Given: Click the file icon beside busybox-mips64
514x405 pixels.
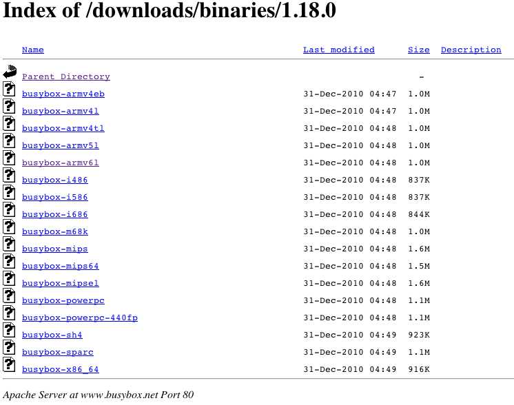Looking at the screenshot, I should (x=9, y=261).
